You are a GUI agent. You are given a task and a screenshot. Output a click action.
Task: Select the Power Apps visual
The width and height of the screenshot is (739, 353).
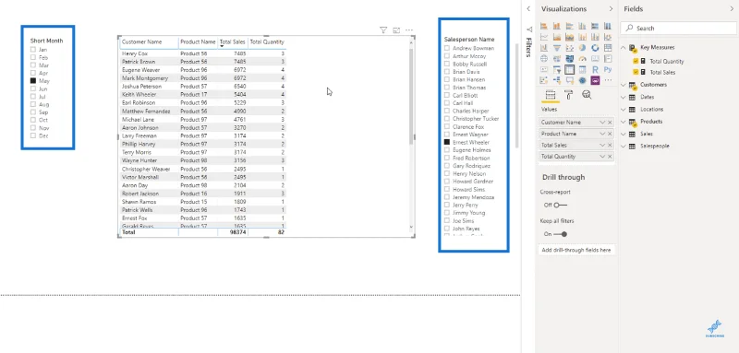point(595,80)
